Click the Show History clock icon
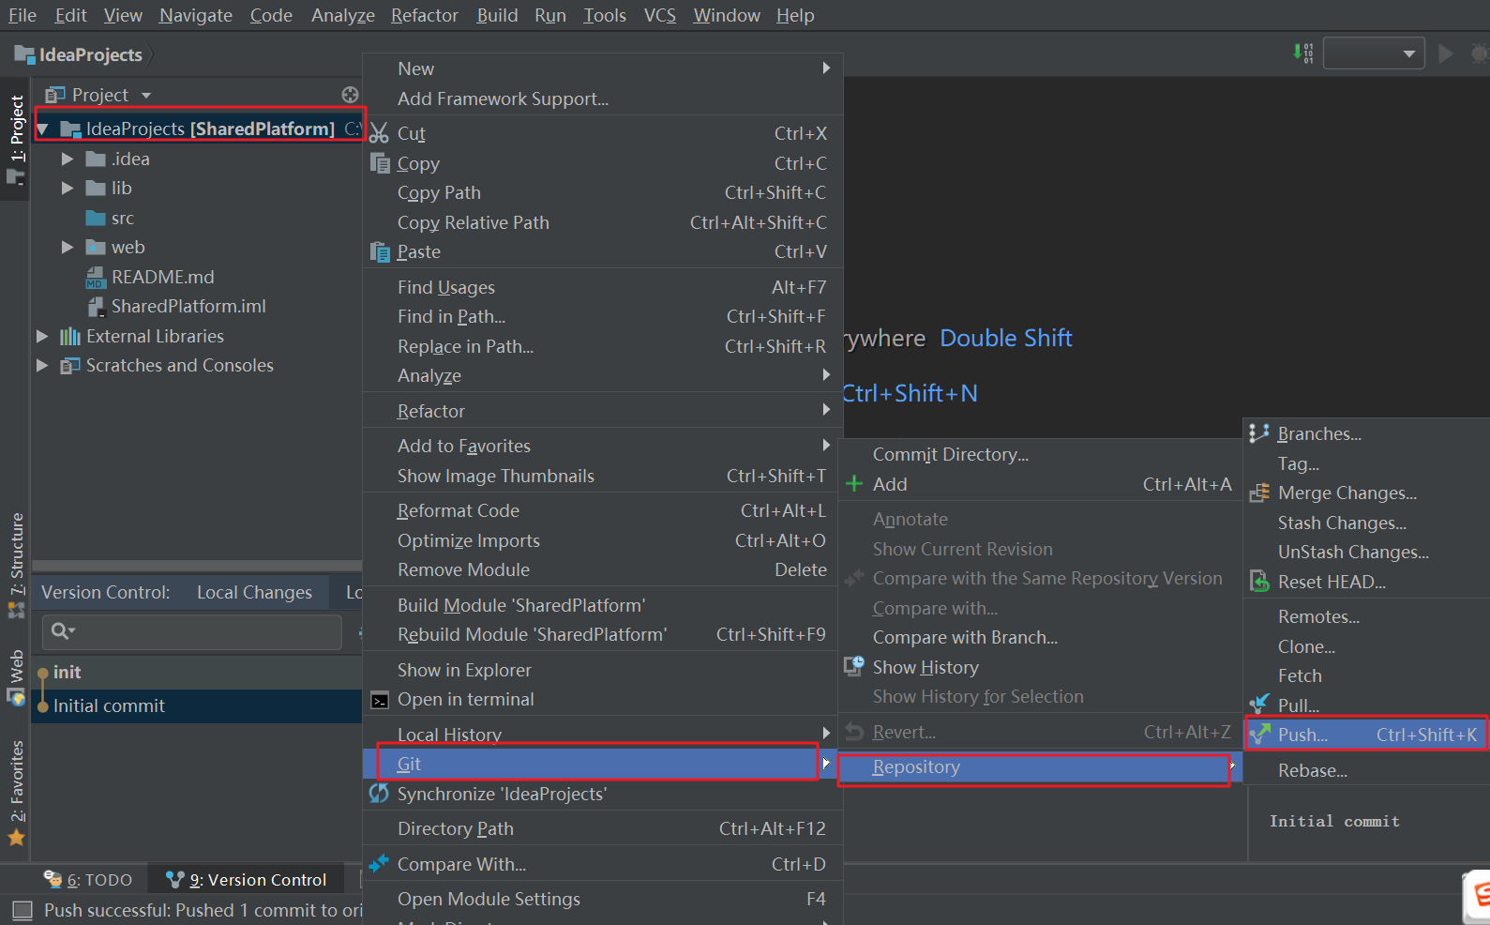 [854, 667]
